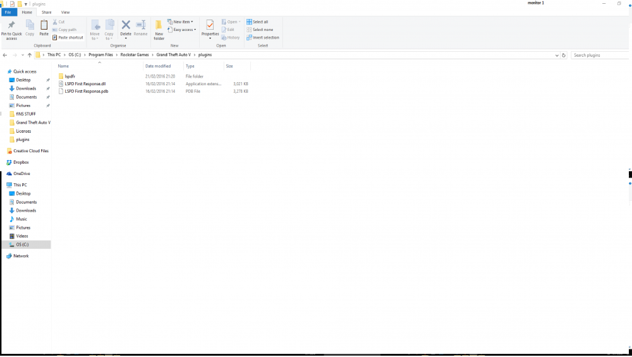Click Invert selection
Viewport: 632px width, 357px height.
point(263,37)
